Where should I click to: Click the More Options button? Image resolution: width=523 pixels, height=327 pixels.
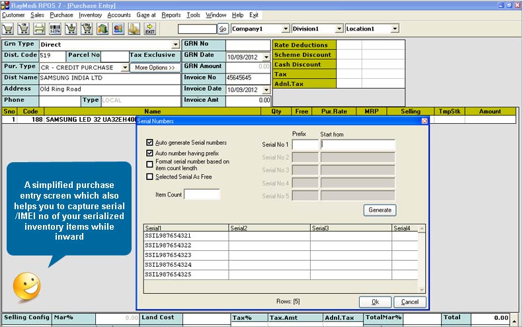click(x=155, y=68)
